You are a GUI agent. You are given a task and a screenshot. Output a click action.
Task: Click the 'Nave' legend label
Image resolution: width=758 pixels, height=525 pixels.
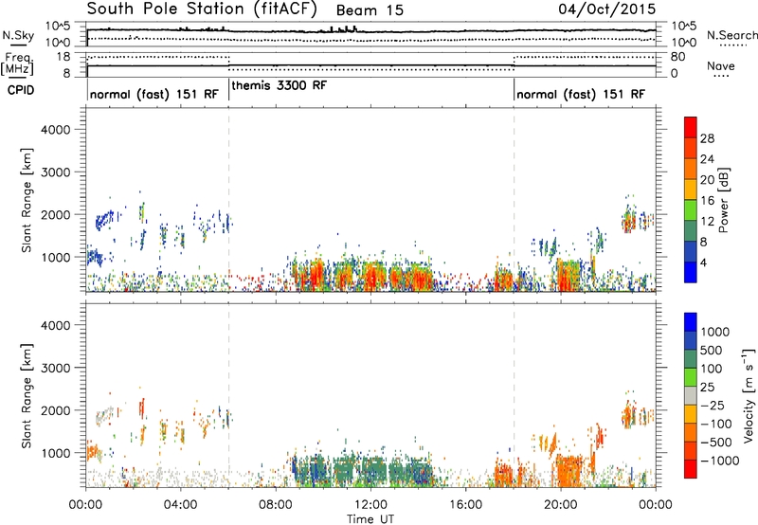click(721, 66)
